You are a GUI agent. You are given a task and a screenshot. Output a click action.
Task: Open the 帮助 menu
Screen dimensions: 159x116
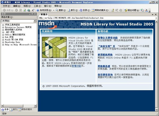(58, 6)
